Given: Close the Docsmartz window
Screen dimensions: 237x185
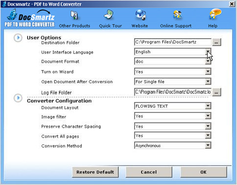Looking at the screenshot, I should pyautogui.click(x=232, y=4).
